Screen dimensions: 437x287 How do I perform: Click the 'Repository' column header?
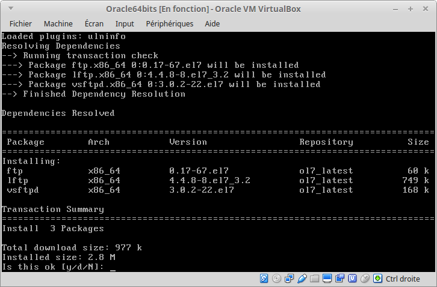coord(326,142)
